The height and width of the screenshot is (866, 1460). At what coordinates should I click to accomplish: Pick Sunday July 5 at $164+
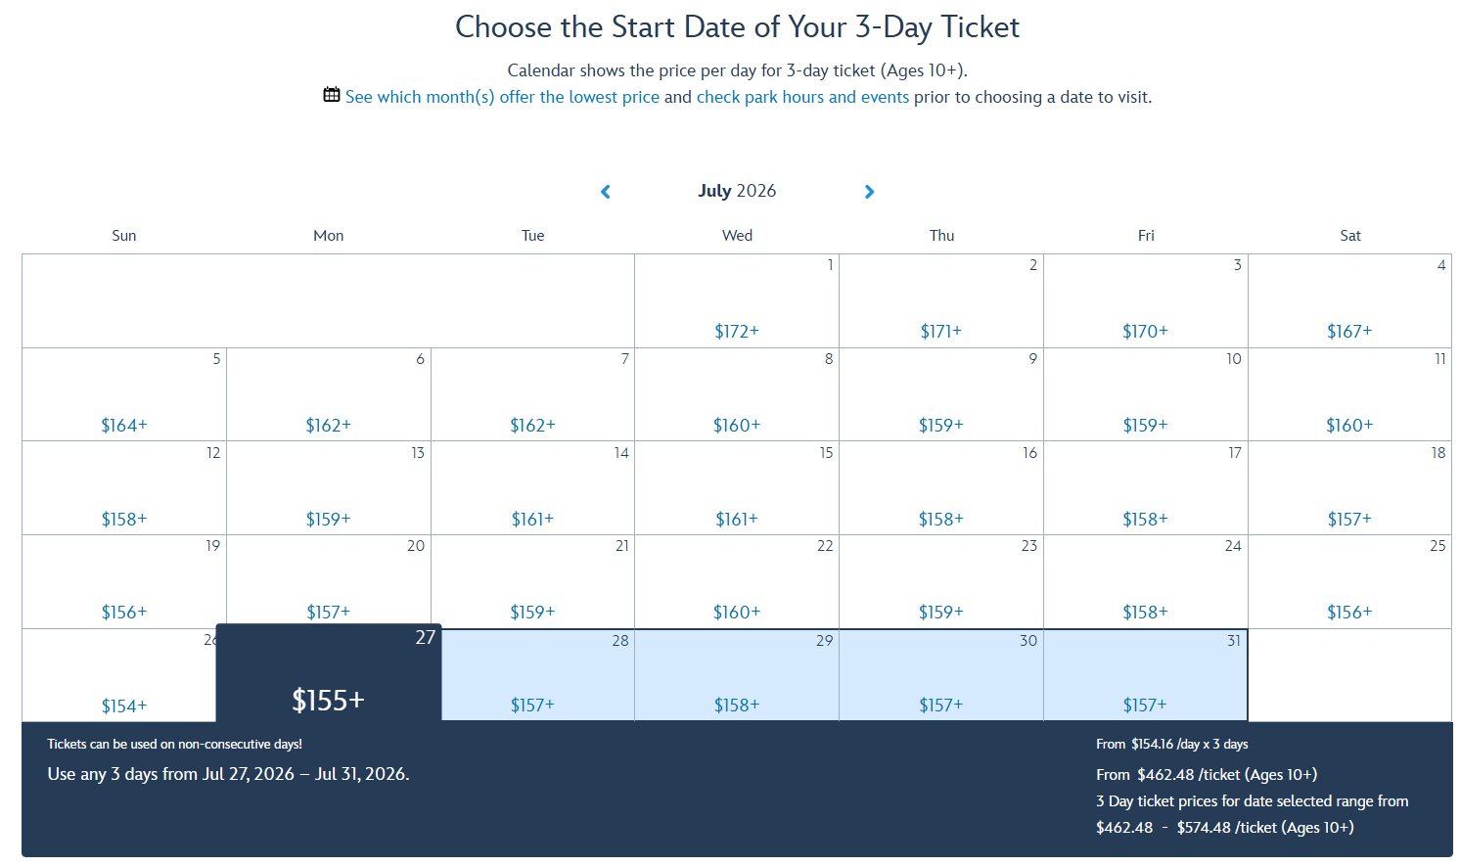(x=124, y=395)
